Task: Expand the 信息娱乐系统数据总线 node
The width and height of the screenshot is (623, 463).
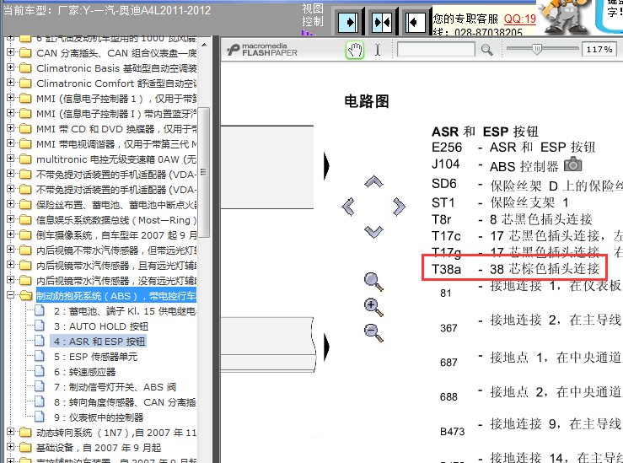Action: point(11,219)
